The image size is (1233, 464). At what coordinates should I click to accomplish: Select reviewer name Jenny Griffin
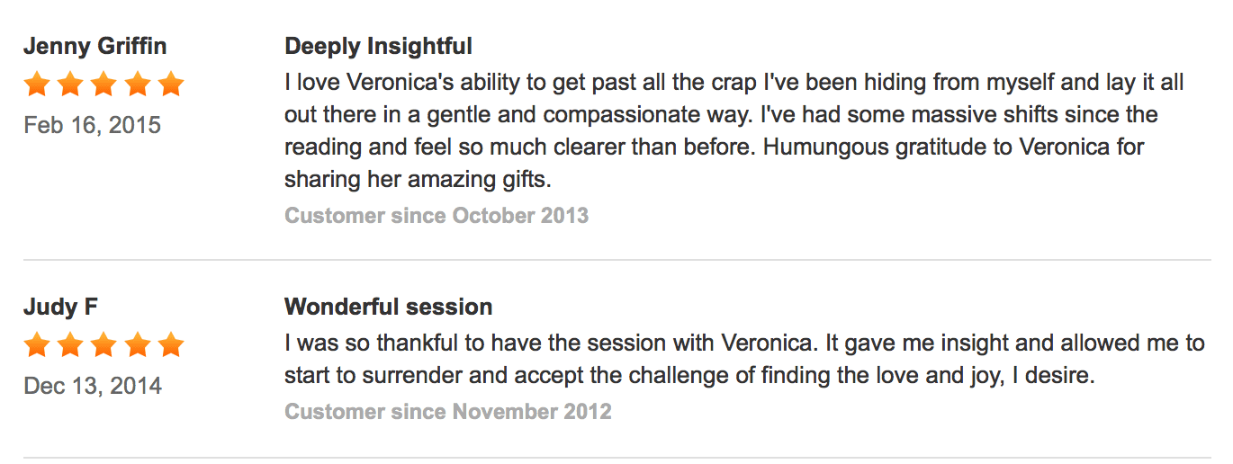coord(95,47)
